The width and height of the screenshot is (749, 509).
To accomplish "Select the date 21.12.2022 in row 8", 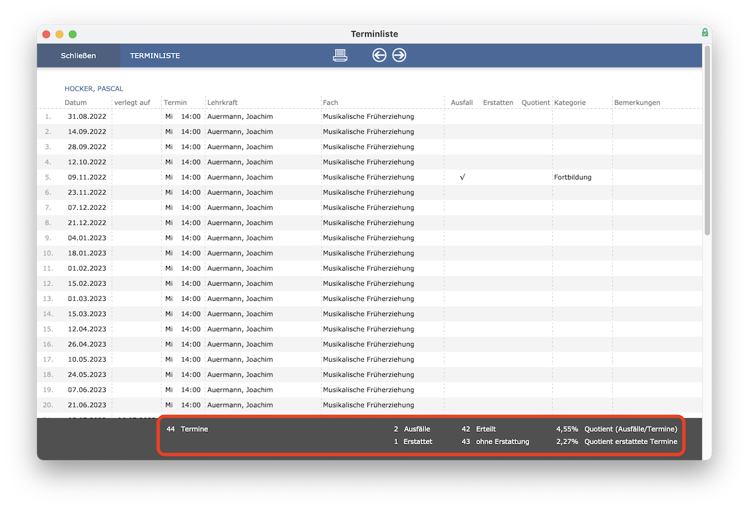I will coord(87,223).
